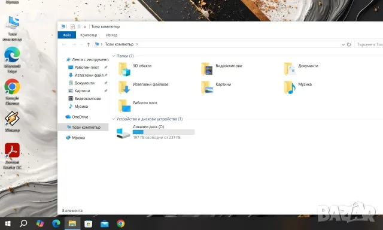Image resolution: width=383 pixels, height=230 pixels.
Task: Open the Изглед ribbon tab
Action: pos(112,35)
